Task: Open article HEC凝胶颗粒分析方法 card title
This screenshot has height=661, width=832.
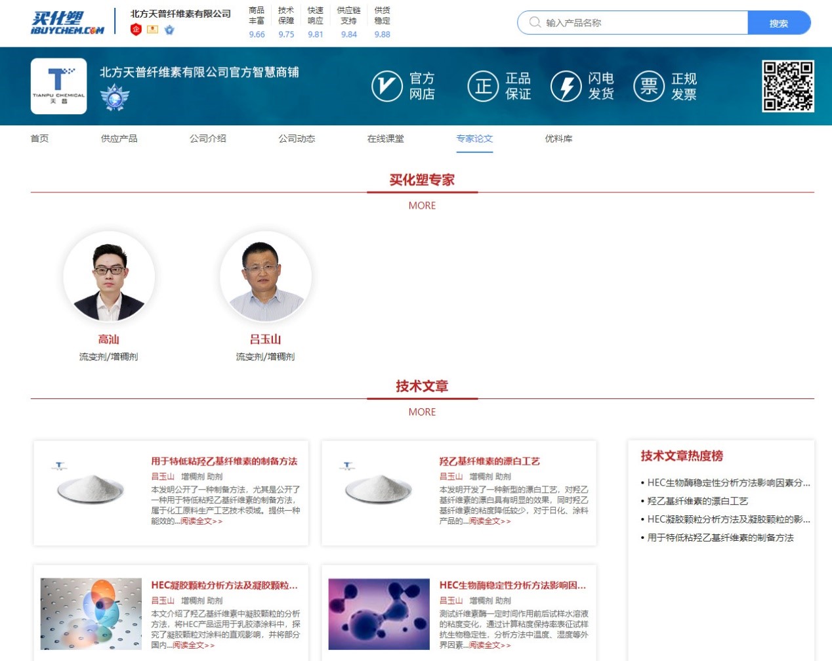Action: [x=224, y=586]
